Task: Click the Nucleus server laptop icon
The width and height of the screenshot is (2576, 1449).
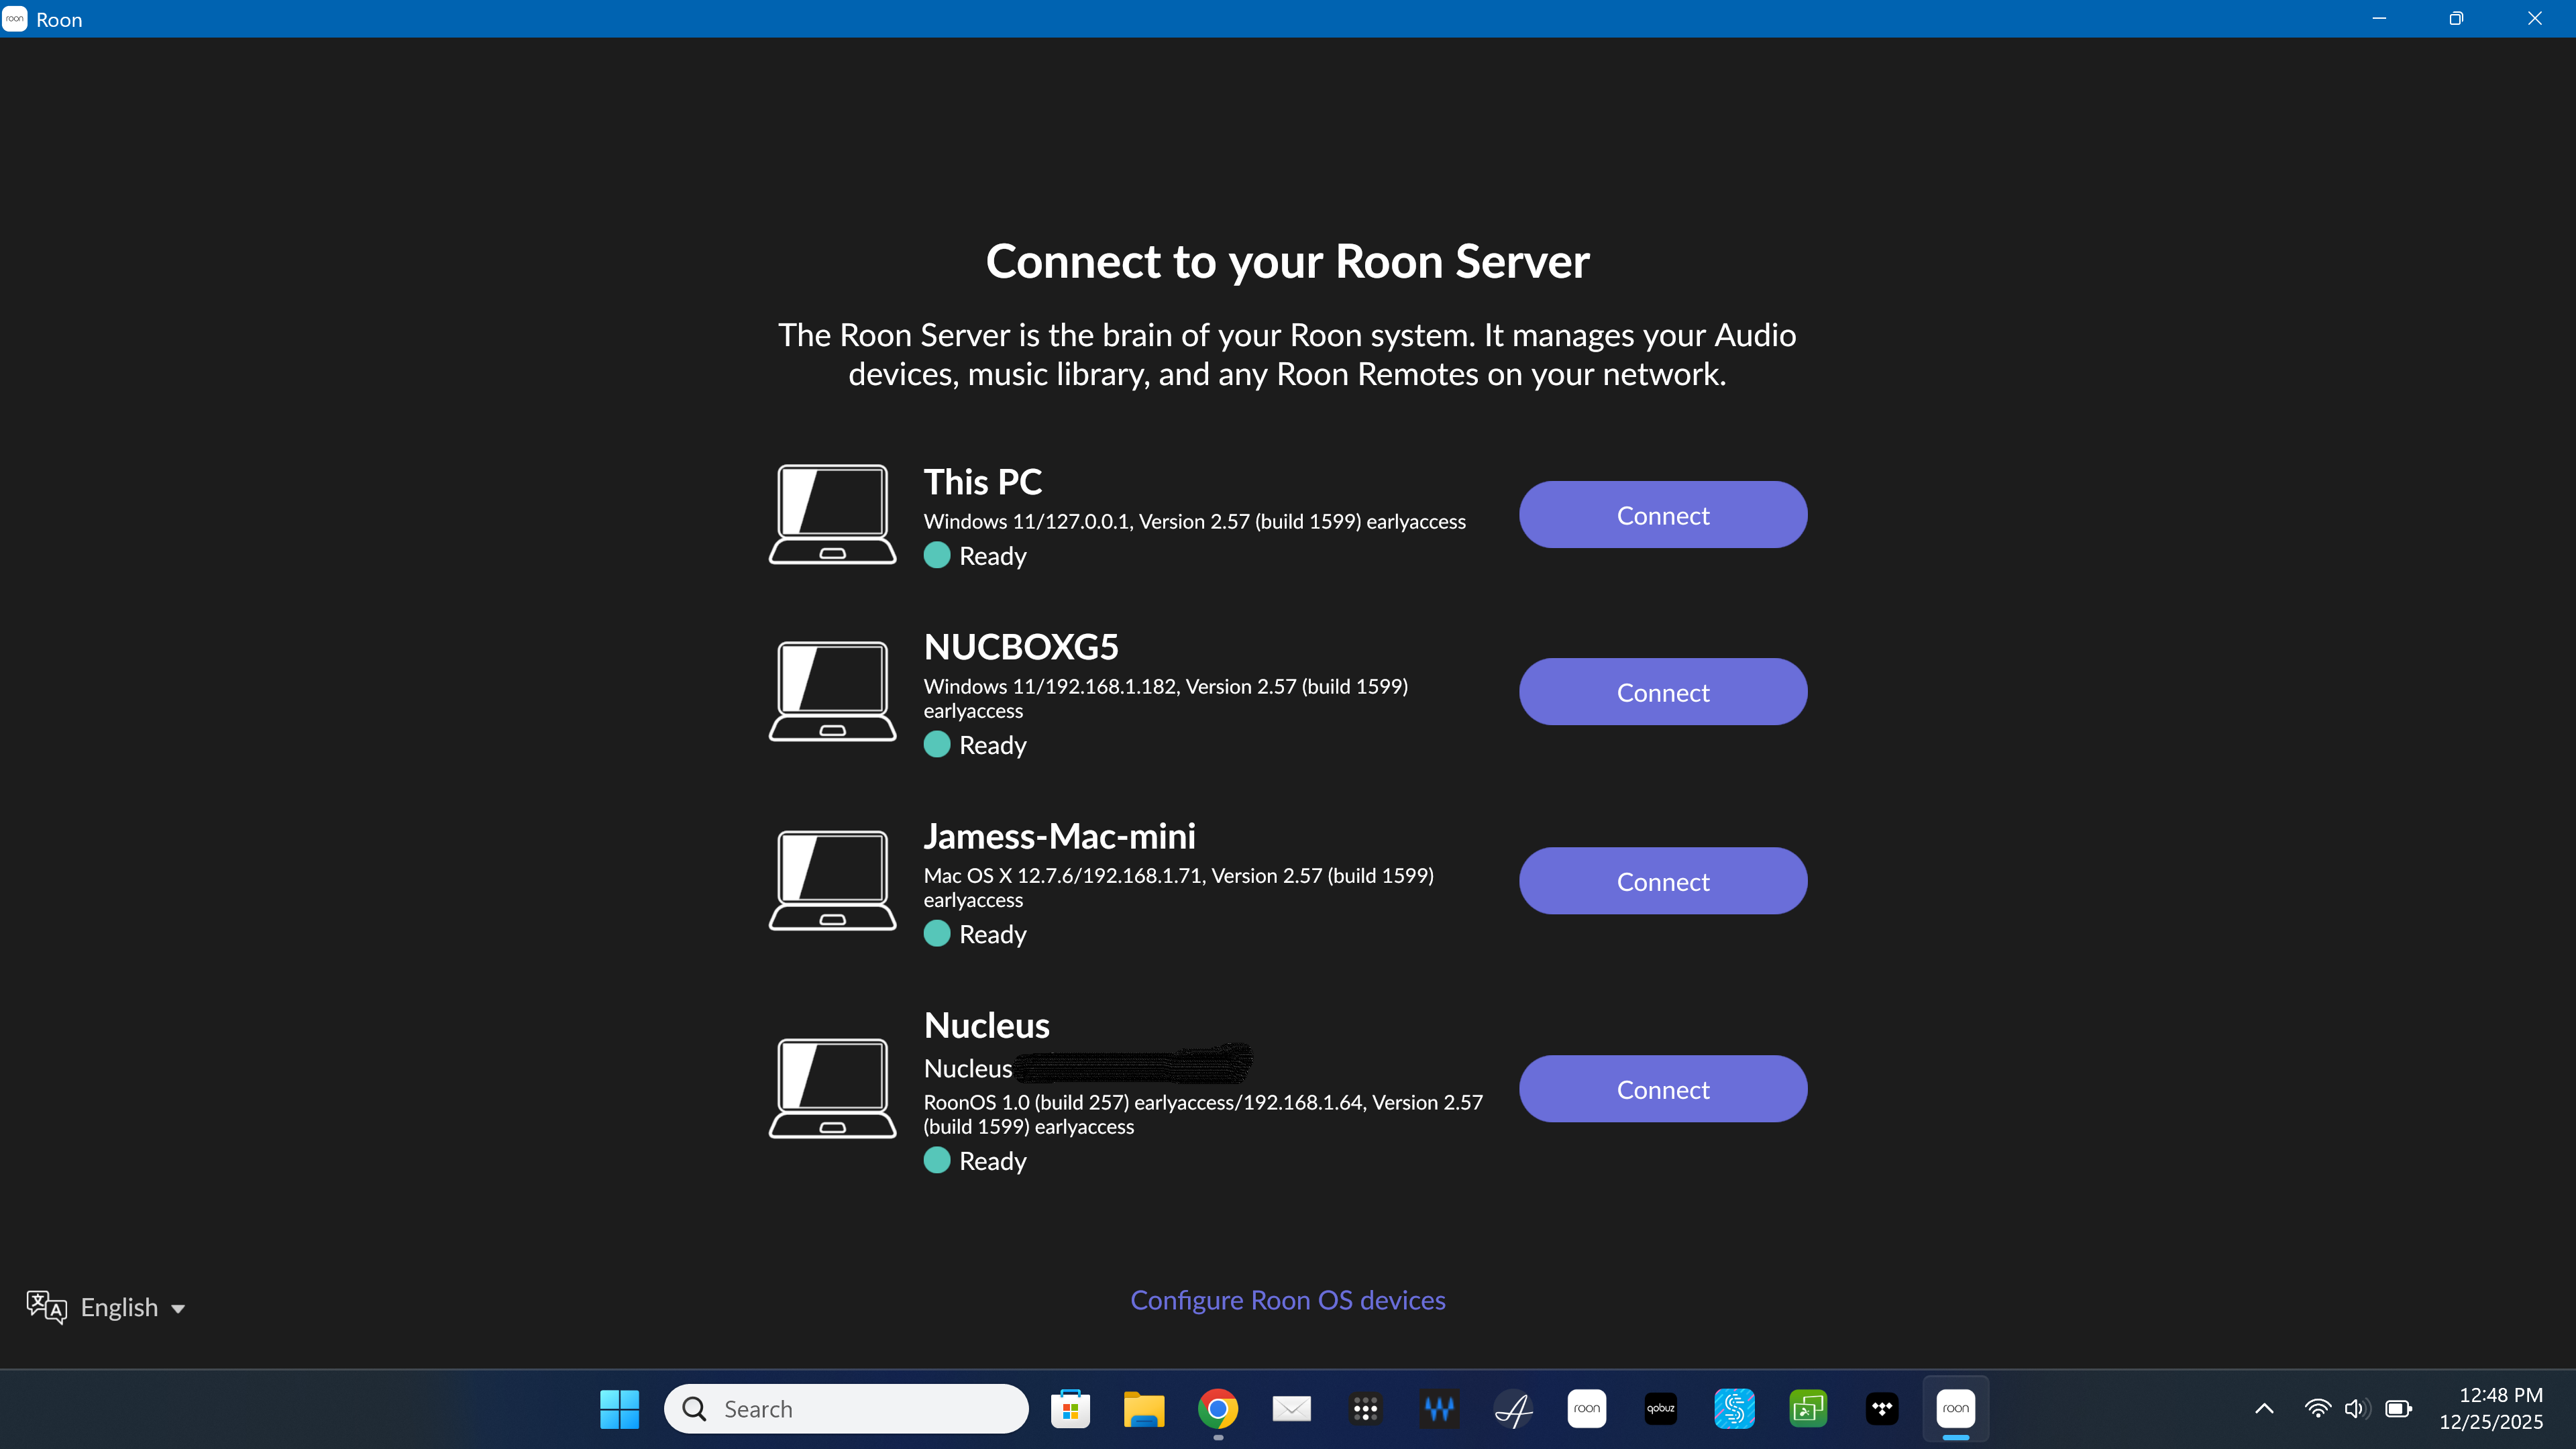Action: (x=832, y=1088)
